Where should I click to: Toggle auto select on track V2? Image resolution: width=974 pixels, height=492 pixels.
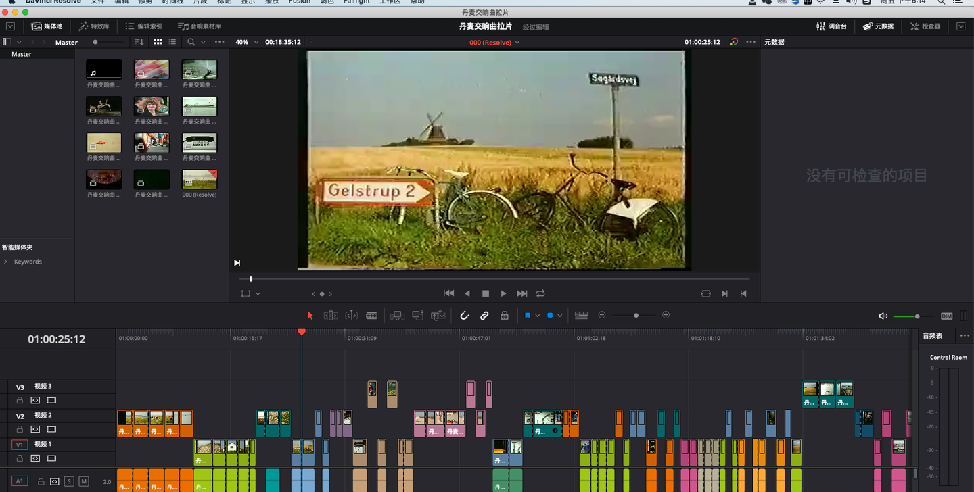(36, 429)
